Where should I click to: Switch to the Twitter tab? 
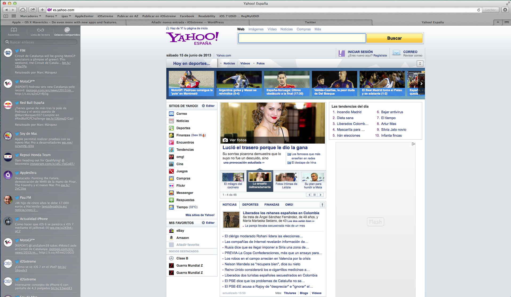pyautogui.click(x=310, y=22)
